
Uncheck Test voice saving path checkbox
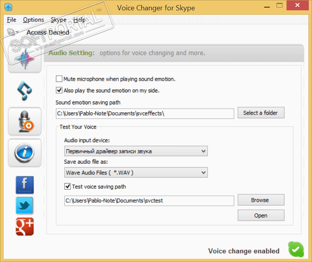(x=67, y=186)
